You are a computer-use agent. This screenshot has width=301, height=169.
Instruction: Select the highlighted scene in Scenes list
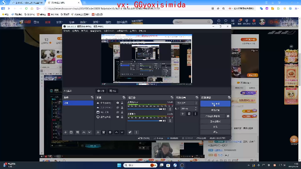(x=78, y=103)
